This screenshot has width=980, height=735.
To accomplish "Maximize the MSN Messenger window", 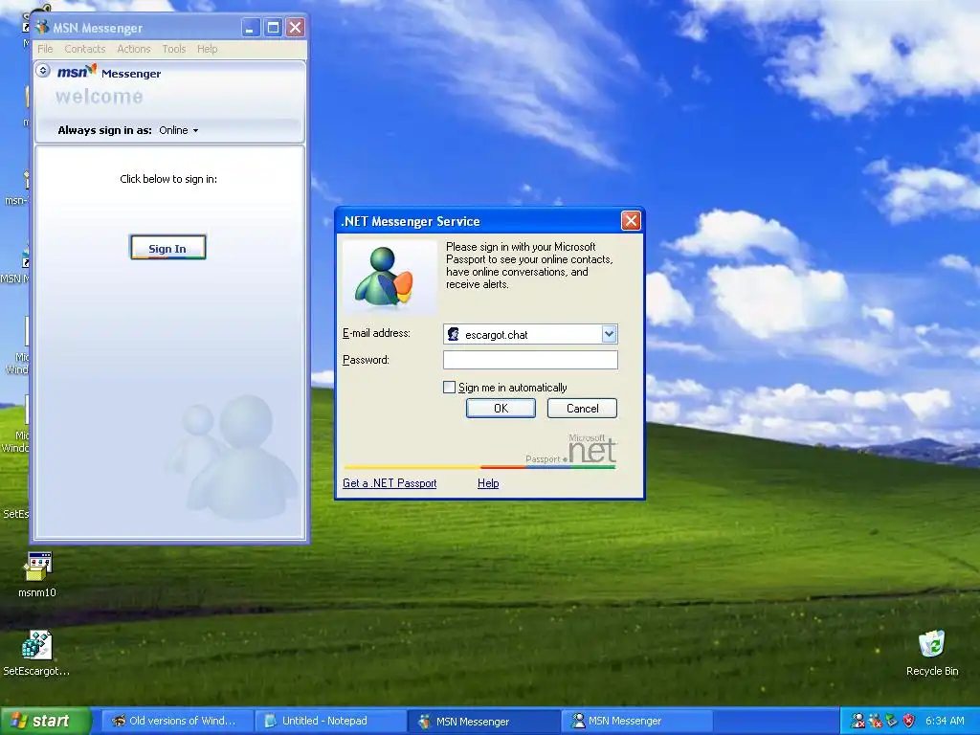I will pos(273,27).
